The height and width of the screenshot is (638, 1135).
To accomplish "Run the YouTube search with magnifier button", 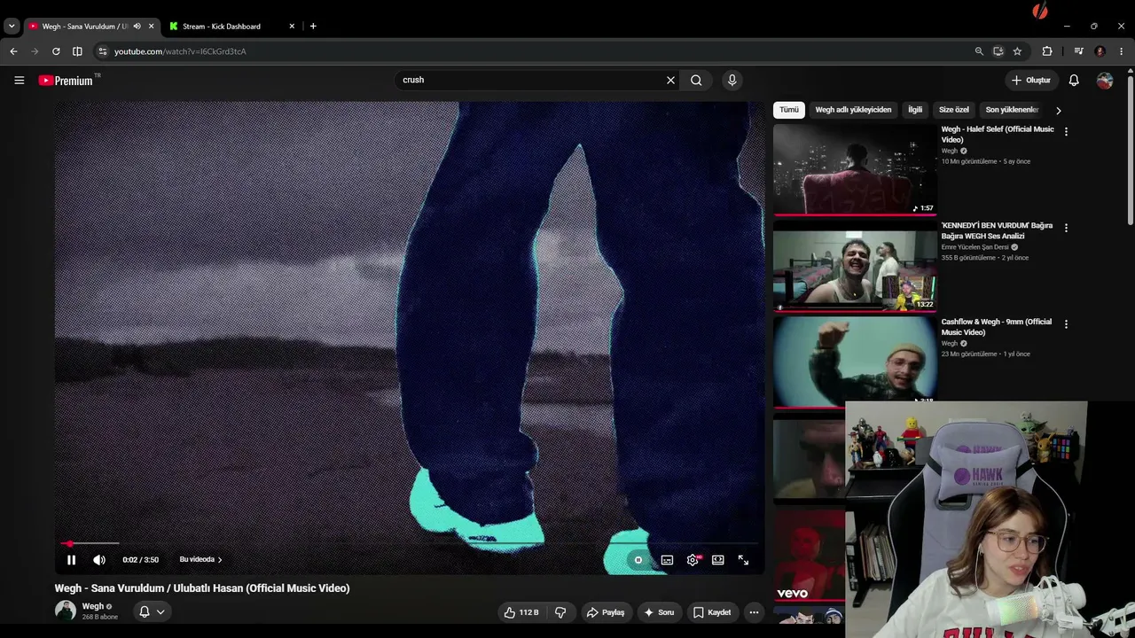I will pyautogui.click(x=696, y=80).
